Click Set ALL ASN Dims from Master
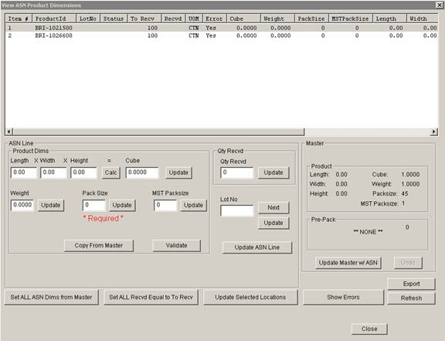Screen dimensions: 445x341 tap(51, 297)
